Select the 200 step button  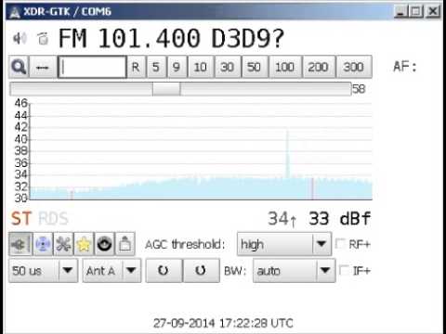point(319,67)
